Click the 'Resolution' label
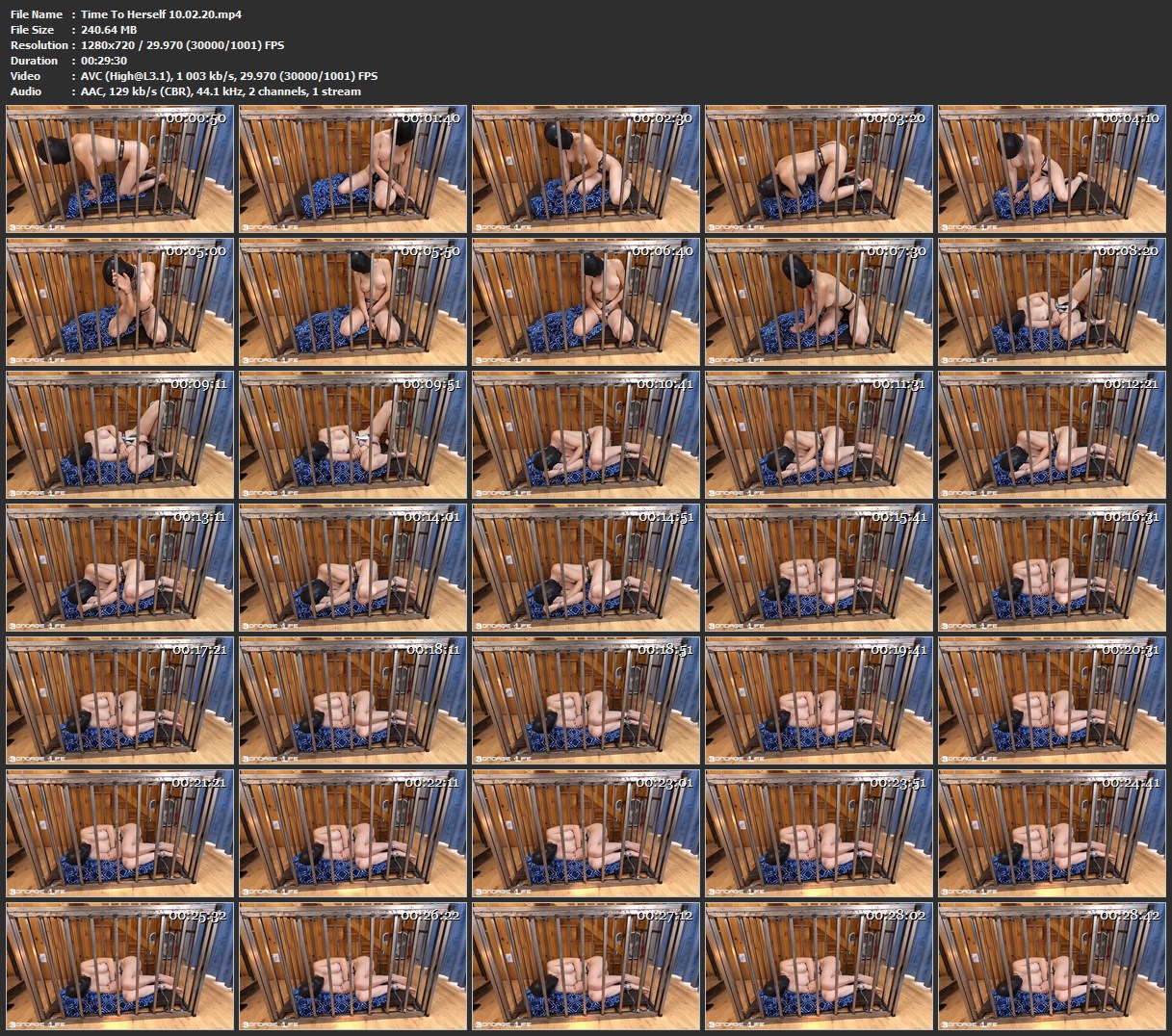This screenshot has height=1036, width=1172. click(x=39, y=45)
